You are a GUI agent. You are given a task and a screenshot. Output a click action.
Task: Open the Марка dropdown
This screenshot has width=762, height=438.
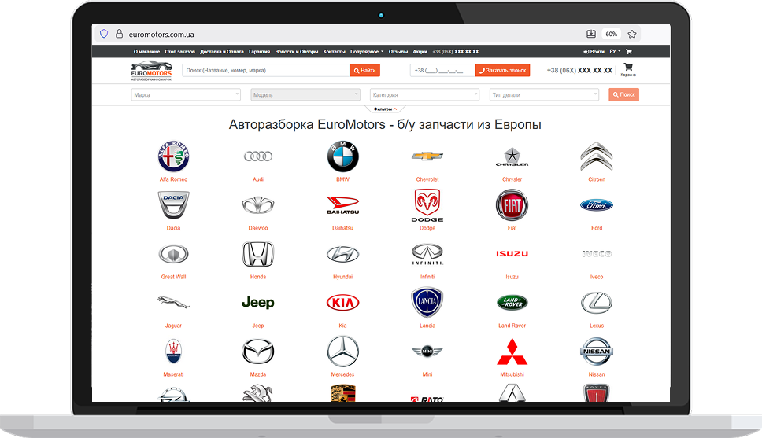[186, 94]
